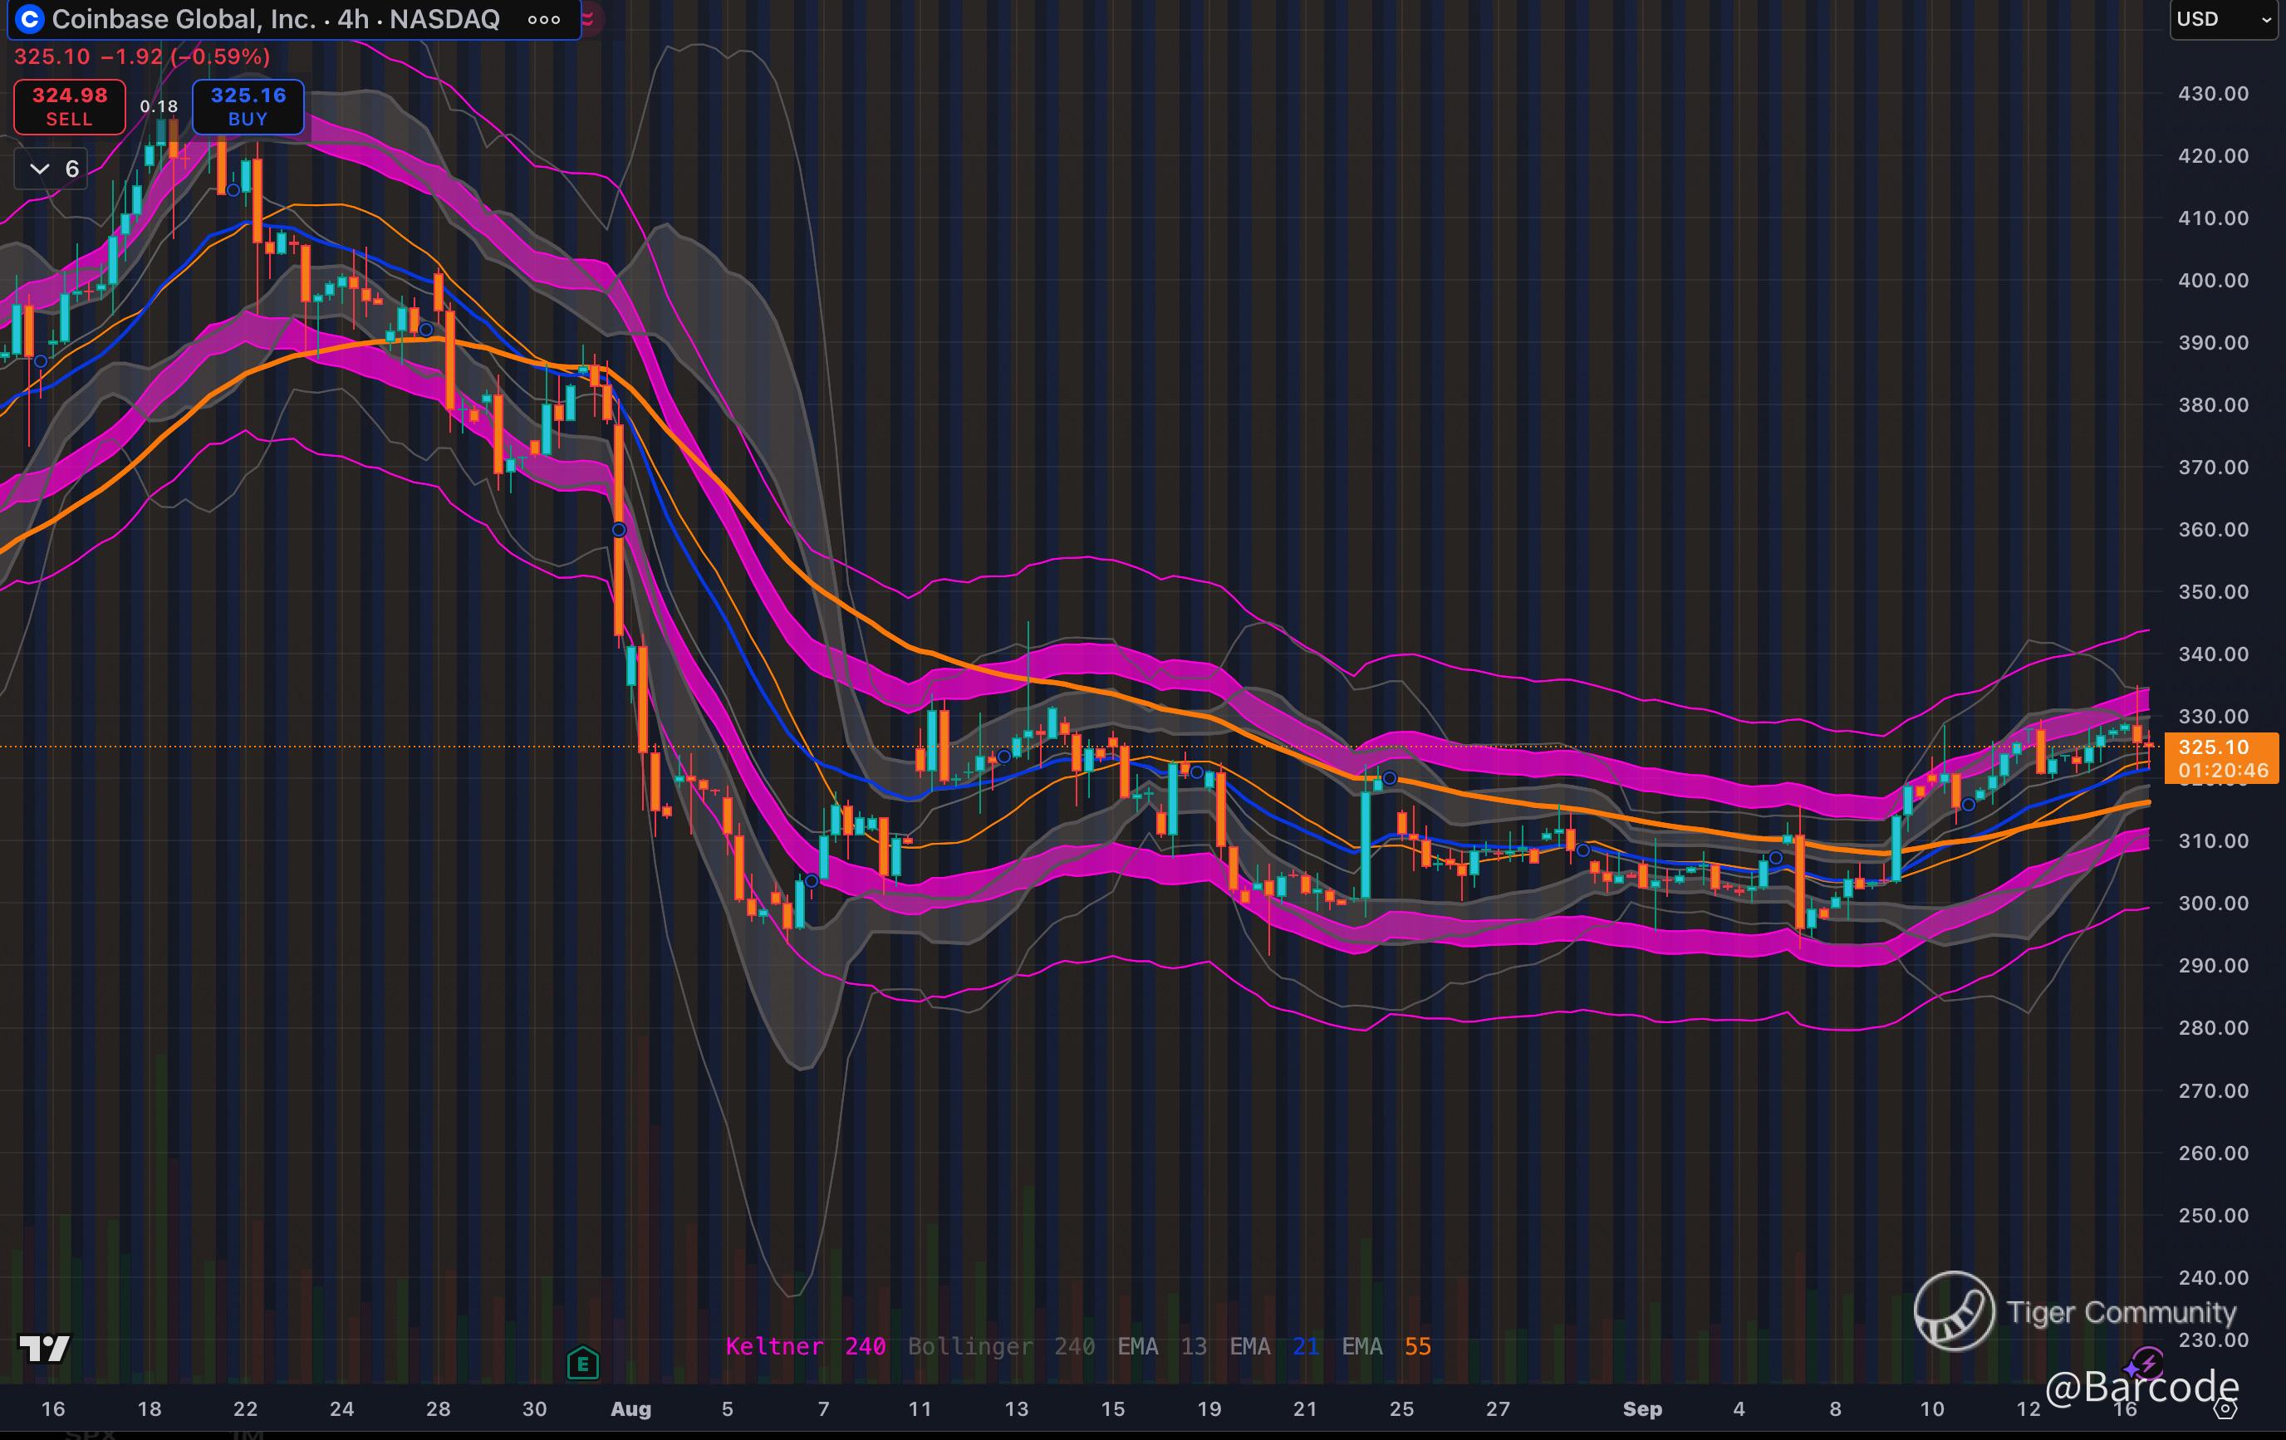2286x1440 pixels.
Task: Click the Coinbase logo icon in the title
Action: tap(31, 19)
